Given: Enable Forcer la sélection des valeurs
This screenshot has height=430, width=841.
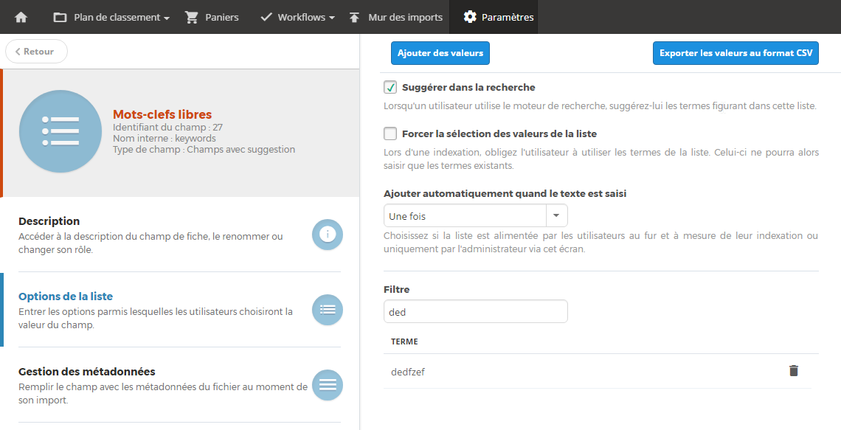Looking at the screenshot, I should point(390,133).
